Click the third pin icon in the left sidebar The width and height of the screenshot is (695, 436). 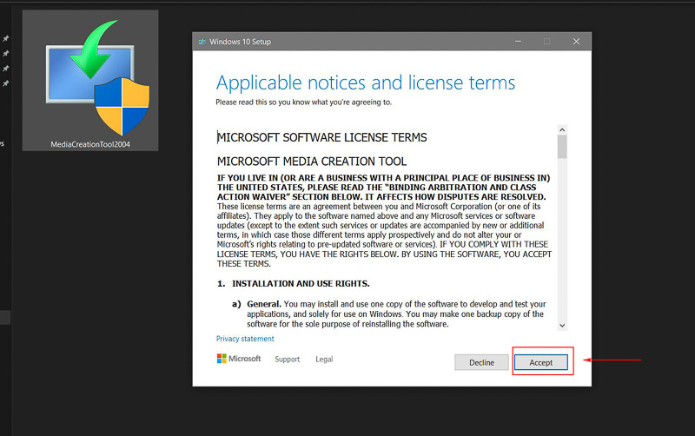[6, 69]
